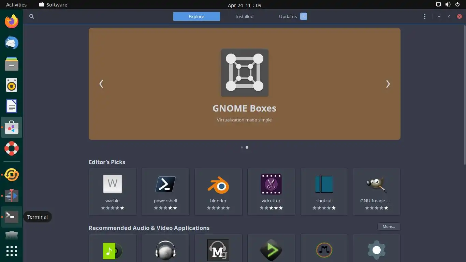Open the volume icon in system tray
Screen dimensions: 466x262
448,5
